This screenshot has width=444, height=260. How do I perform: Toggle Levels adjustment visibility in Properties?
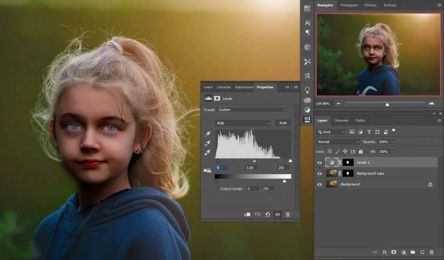click(277, 214)
